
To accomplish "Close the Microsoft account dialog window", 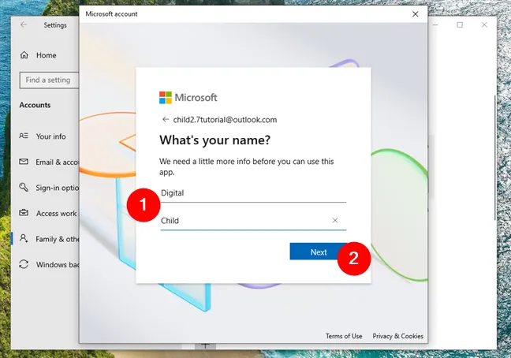I will click(415, 14).
